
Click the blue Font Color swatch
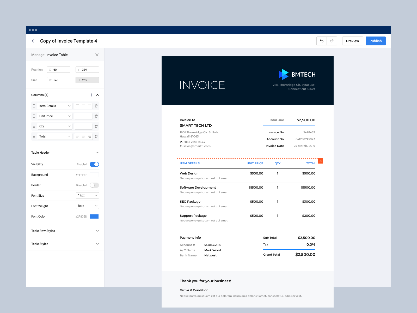click(x=95, y=216)
